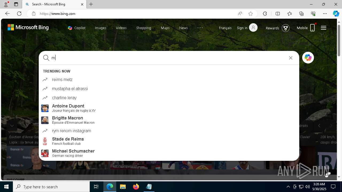
Task: Click the Microsoft Bing logo
Action: pyautogui.click(x=28, y=27)
